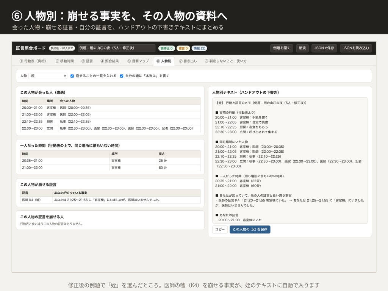The height and width of the screenshot is (291, 388).
Task: Copy text with コピー button
Action: pos(220,229)
